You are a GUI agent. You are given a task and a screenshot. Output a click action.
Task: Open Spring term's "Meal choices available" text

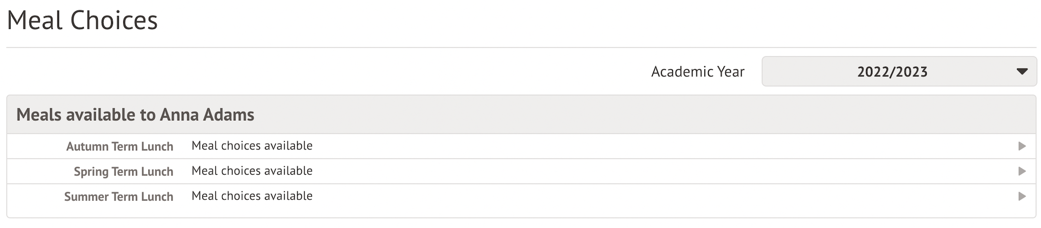tap(252, 171)
